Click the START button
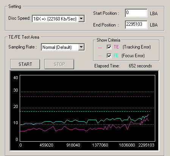 click(x=25, y=64)
